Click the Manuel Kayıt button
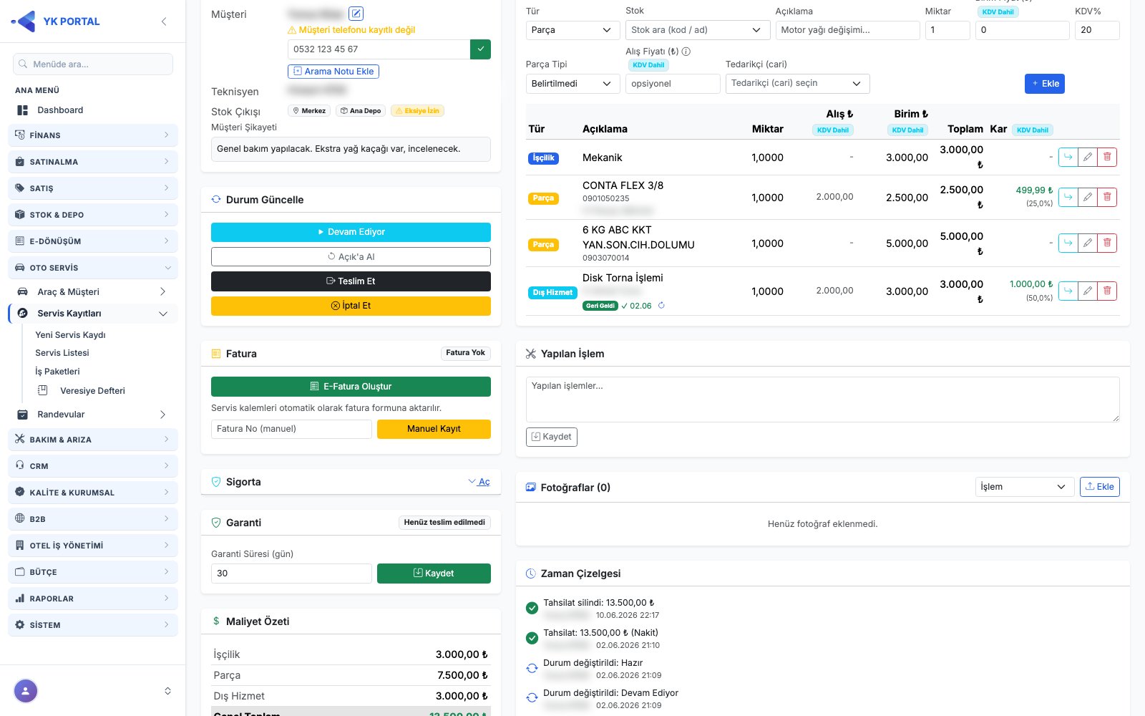Image resolution: width=1145 pixels, height=716 pixels. point(434,429)
